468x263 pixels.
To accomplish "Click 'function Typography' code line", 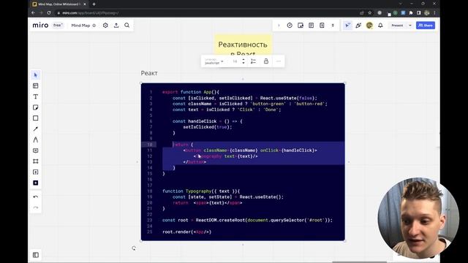I will point(201,191).
